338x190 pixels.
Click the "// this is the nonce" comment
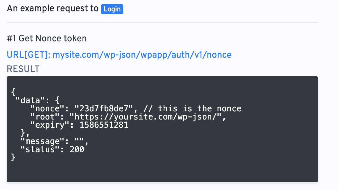tap(192, 109)
